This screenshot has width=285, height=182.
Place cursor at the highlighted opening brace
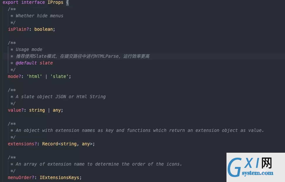click(x=67, y=3)
